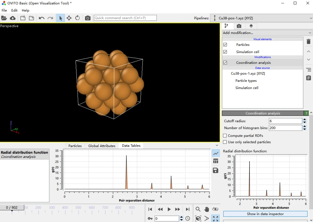Move modifier up in the pipeline
Screen dimensions: 313x222
pos(308,51)
